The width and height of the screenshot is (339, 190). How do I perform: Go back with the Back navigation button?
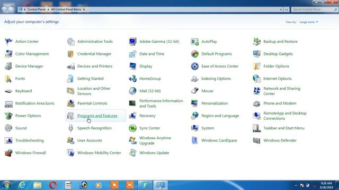pos(4,9)
